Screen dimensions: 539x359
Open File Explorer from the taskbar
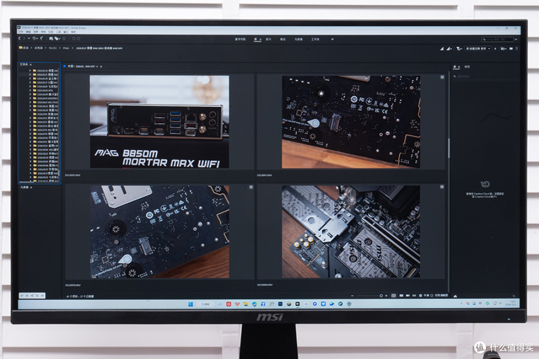click(x=246, y=304)
